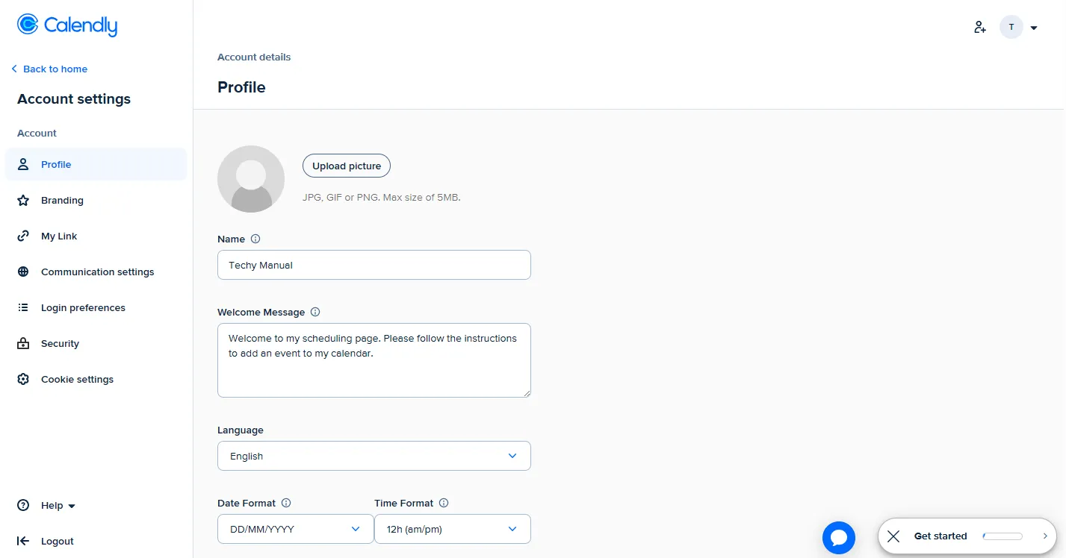The image size is (1066, 558).
Task: Open Branding via the star icon
Action: click(23, 200)
